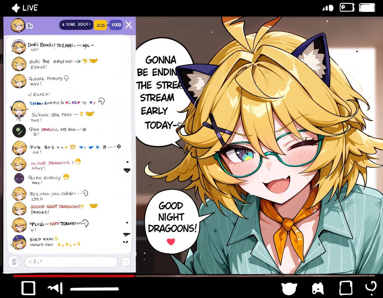The width and height of the screenshot is (383, 298).
Task: Click the stop square button in player bar
Action: [x=28, y=288]
